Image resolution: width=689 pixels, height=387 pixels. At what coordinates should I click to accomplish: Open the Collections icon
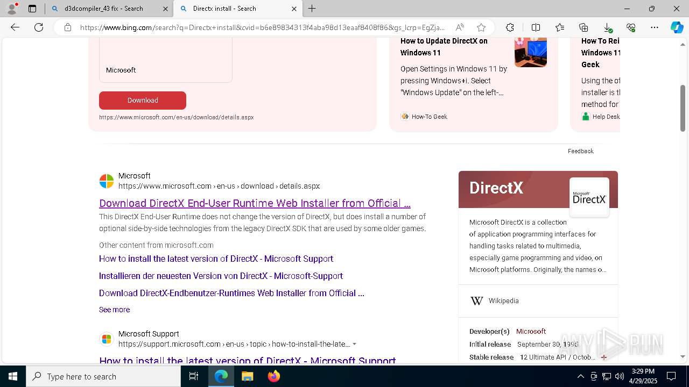(x=583, y=27)
